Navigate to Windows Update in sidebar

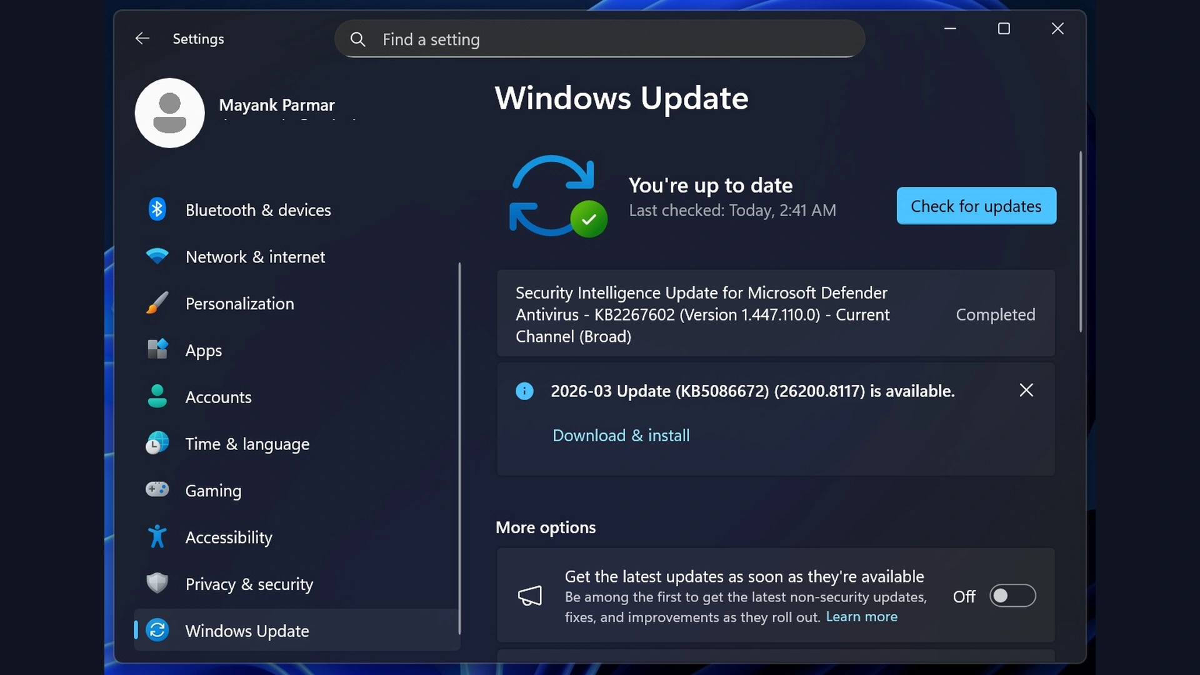247,631
